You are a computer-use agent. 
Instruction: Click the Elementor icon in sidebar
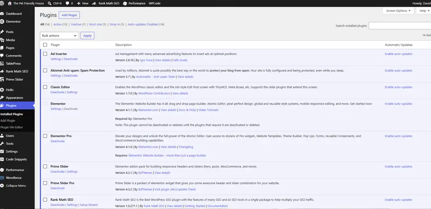coord(2,21)
